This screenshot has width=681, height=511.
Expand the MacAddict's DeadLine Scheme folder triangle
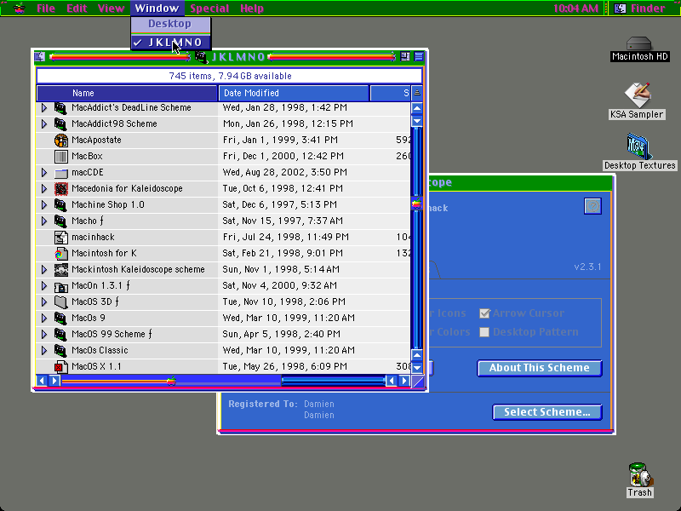(44, 108)
